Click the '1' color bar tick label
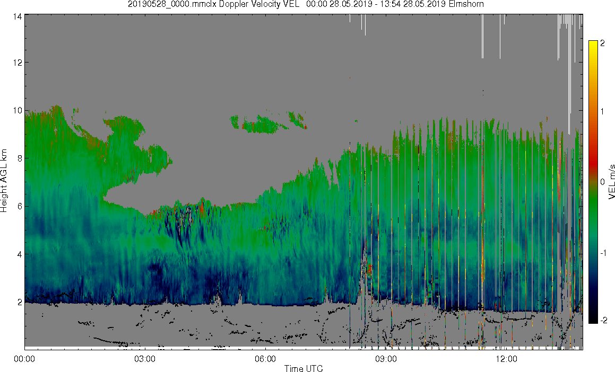 tap(603, 112)
